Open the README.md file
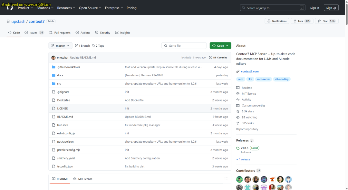Screen dimensions: 348x190 click(x=65, y=117)
